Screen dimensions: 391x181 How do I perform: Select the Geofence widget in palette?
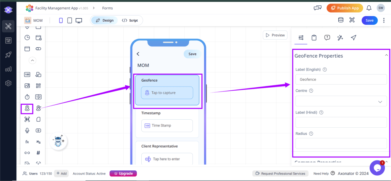(27, 108)
